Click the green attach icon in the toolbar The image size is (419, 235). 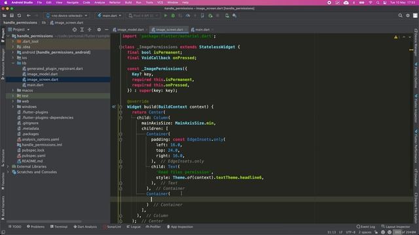click(210, 16)
